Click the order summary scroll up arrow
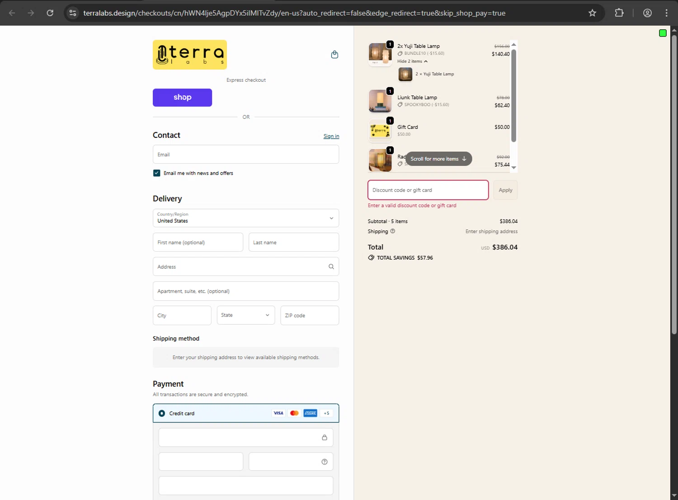Viewport: 678px width, 500px height. (513, 44)
